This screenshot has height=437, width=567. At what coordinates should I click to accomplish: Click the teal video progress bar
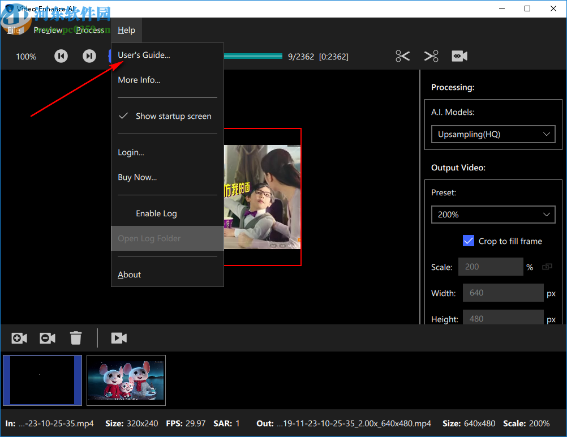coord(253,55)
